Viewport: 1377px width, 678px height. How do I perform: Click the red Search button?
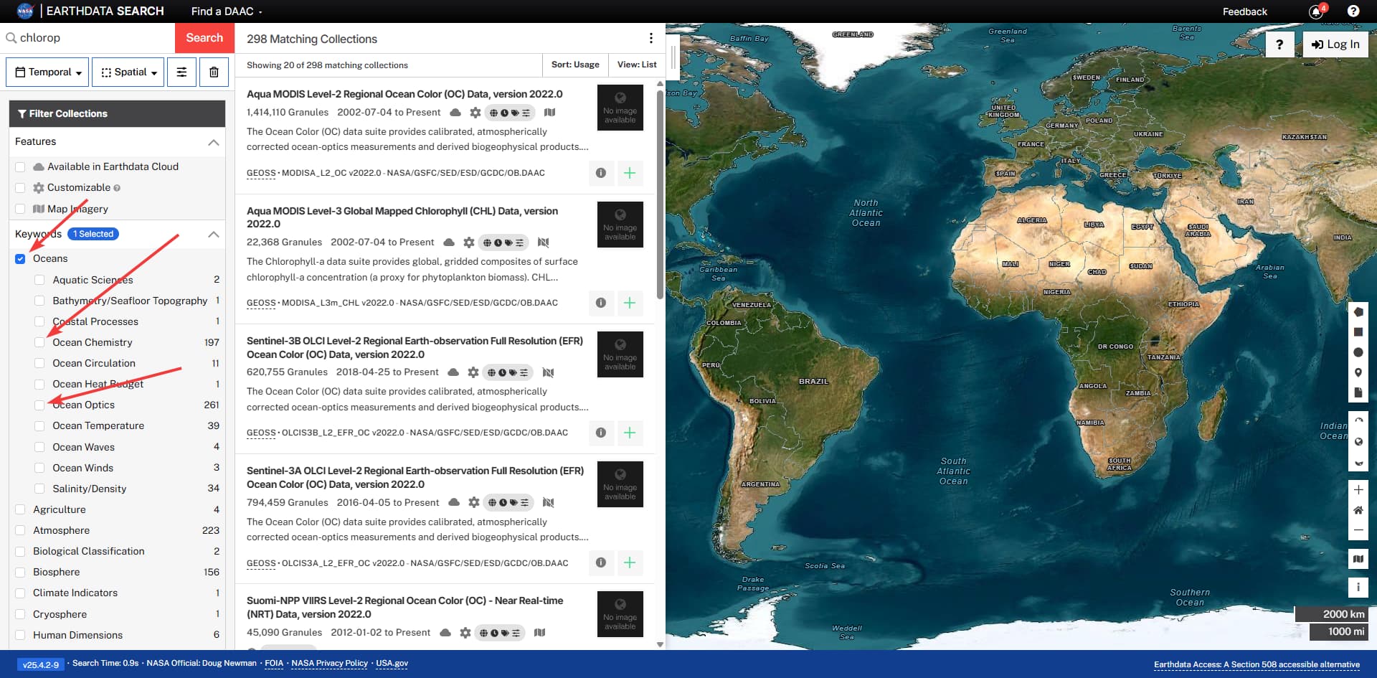click(204, 38)
